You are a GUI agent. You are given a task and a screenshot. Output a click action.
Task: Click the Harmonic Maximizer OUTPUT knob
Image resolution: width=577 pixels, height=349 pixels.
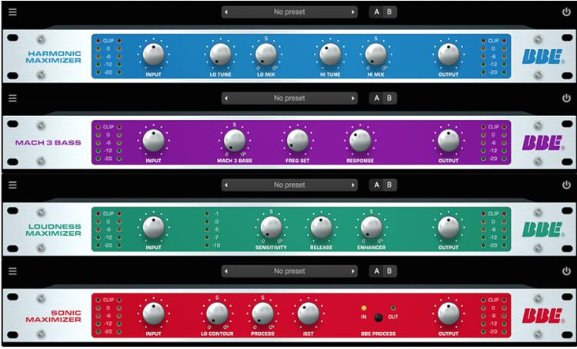449,55
